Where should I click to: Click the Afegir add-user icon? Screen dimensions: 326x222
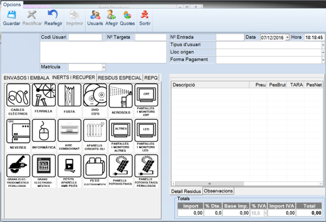click(x=111, y=15)
